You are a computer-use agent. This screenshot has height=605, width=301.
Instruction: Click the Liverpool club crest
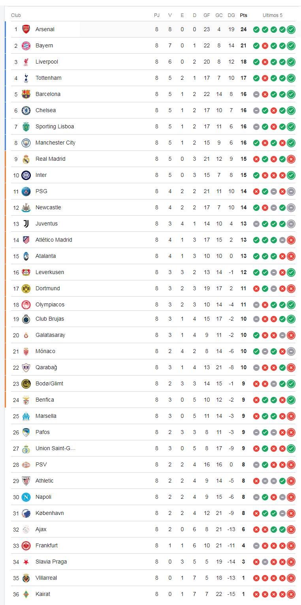tap(26, 62)
